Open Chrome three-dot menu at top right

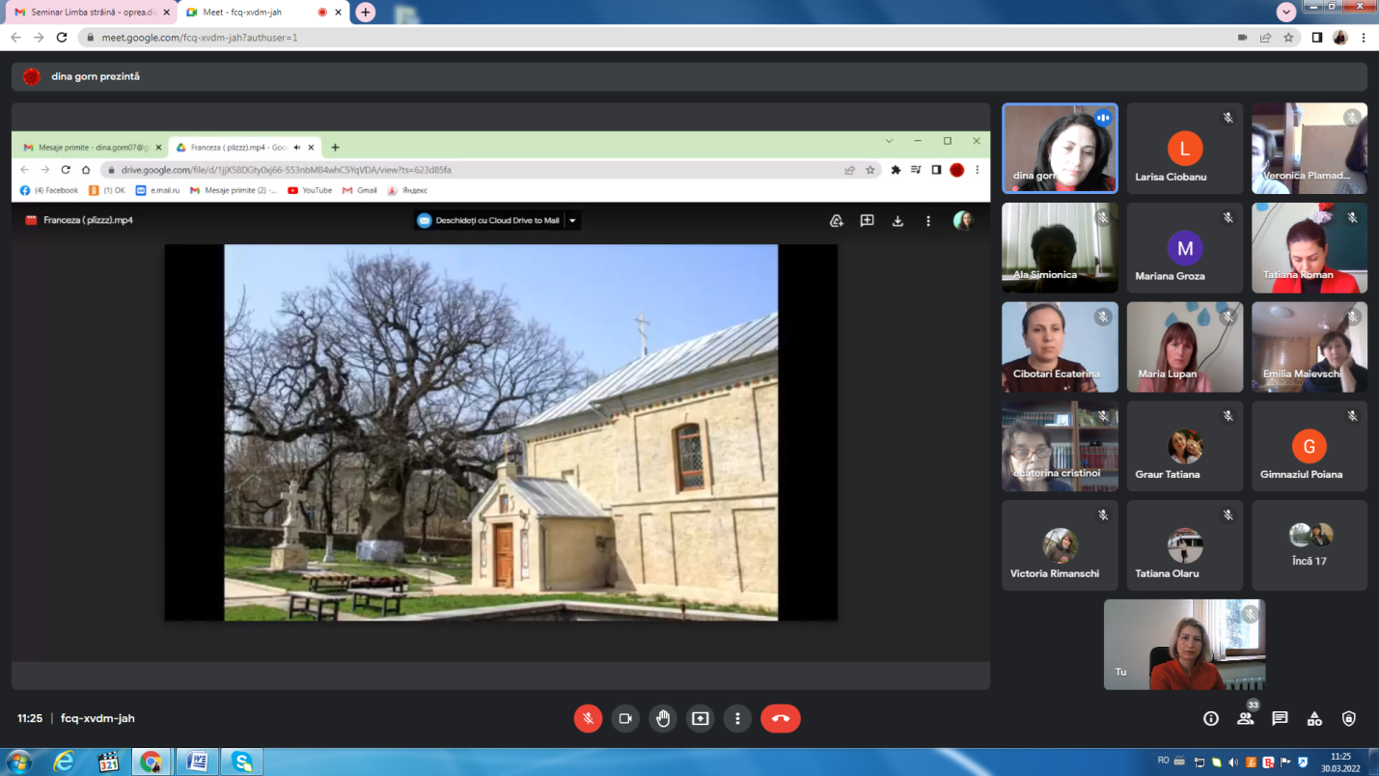pyautogui.click(x=1365, y=38)
